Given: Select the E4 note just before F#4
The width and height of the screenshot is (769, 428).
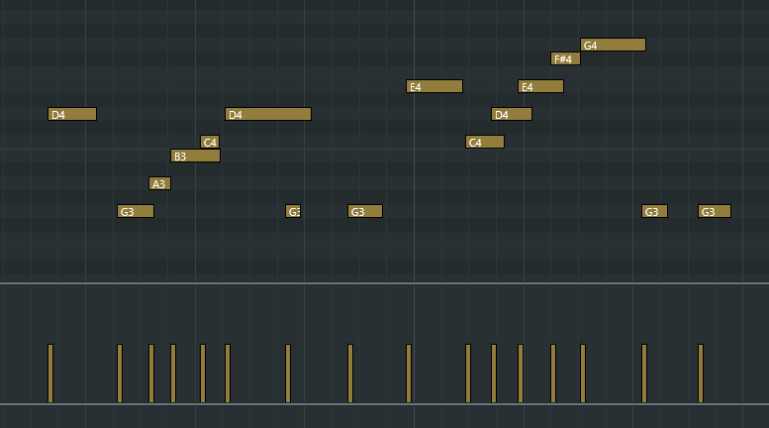Looking at the screenshot, I should click(540, 86).
